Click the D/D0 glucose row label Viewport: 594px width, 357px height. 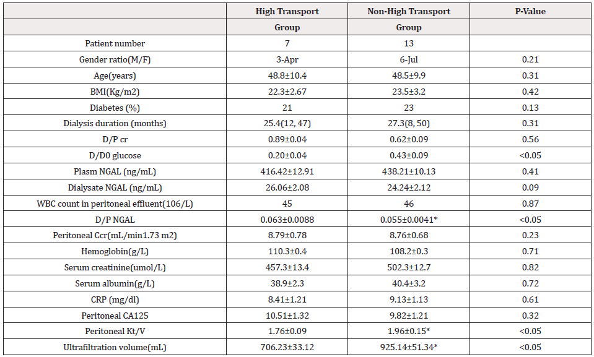pyautogui.click(x=115, y=155)
